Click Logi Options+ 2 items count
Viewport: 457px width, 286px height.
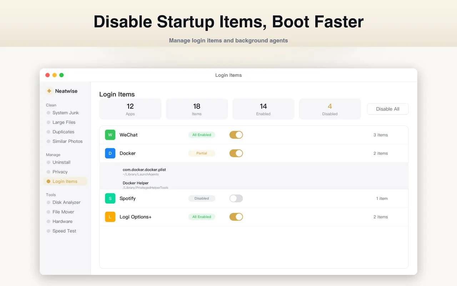[381, 217]
